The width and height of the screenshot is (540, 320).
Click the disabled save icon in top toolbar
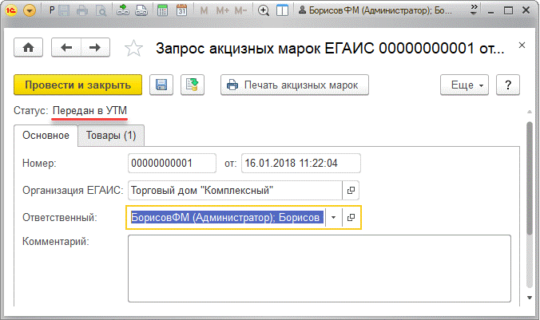click(x=64, y=10)
